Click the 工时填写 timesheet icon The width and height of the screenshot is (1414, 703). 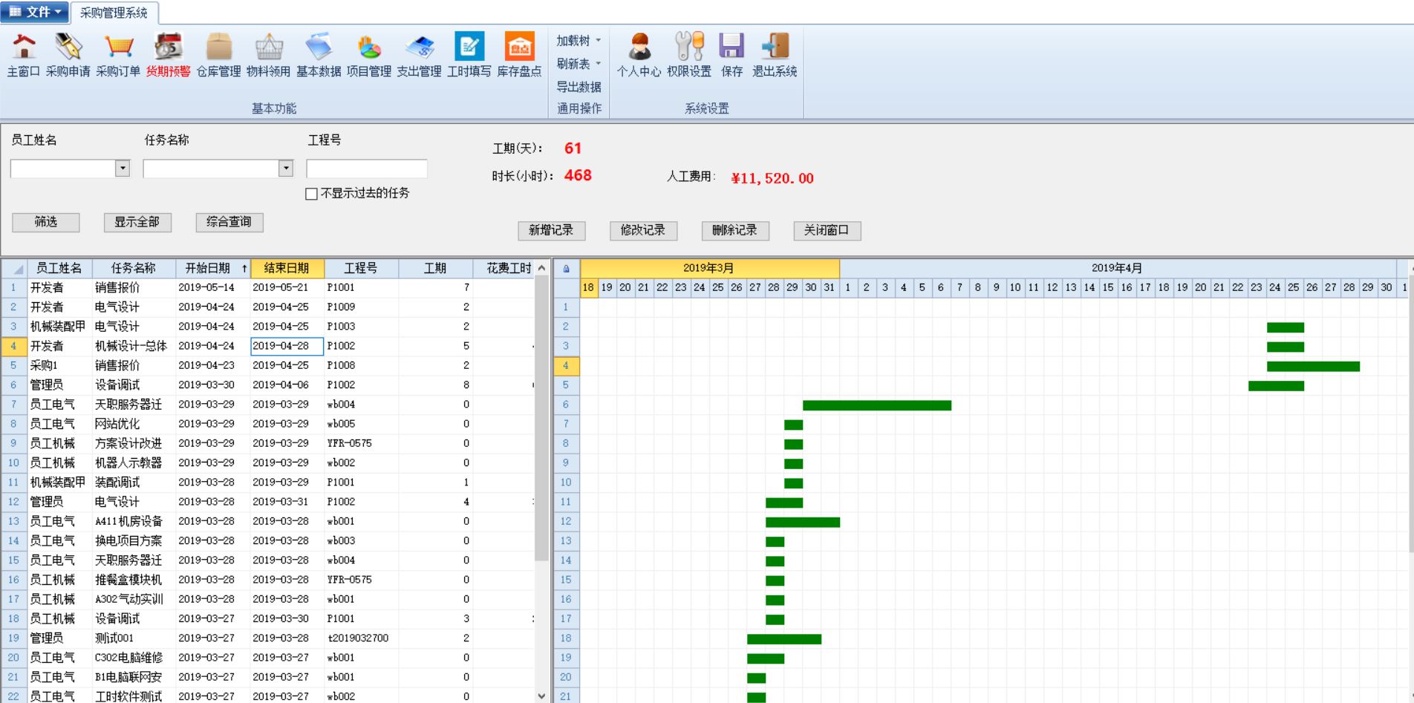pyautogui.click(x=469, y=48)
